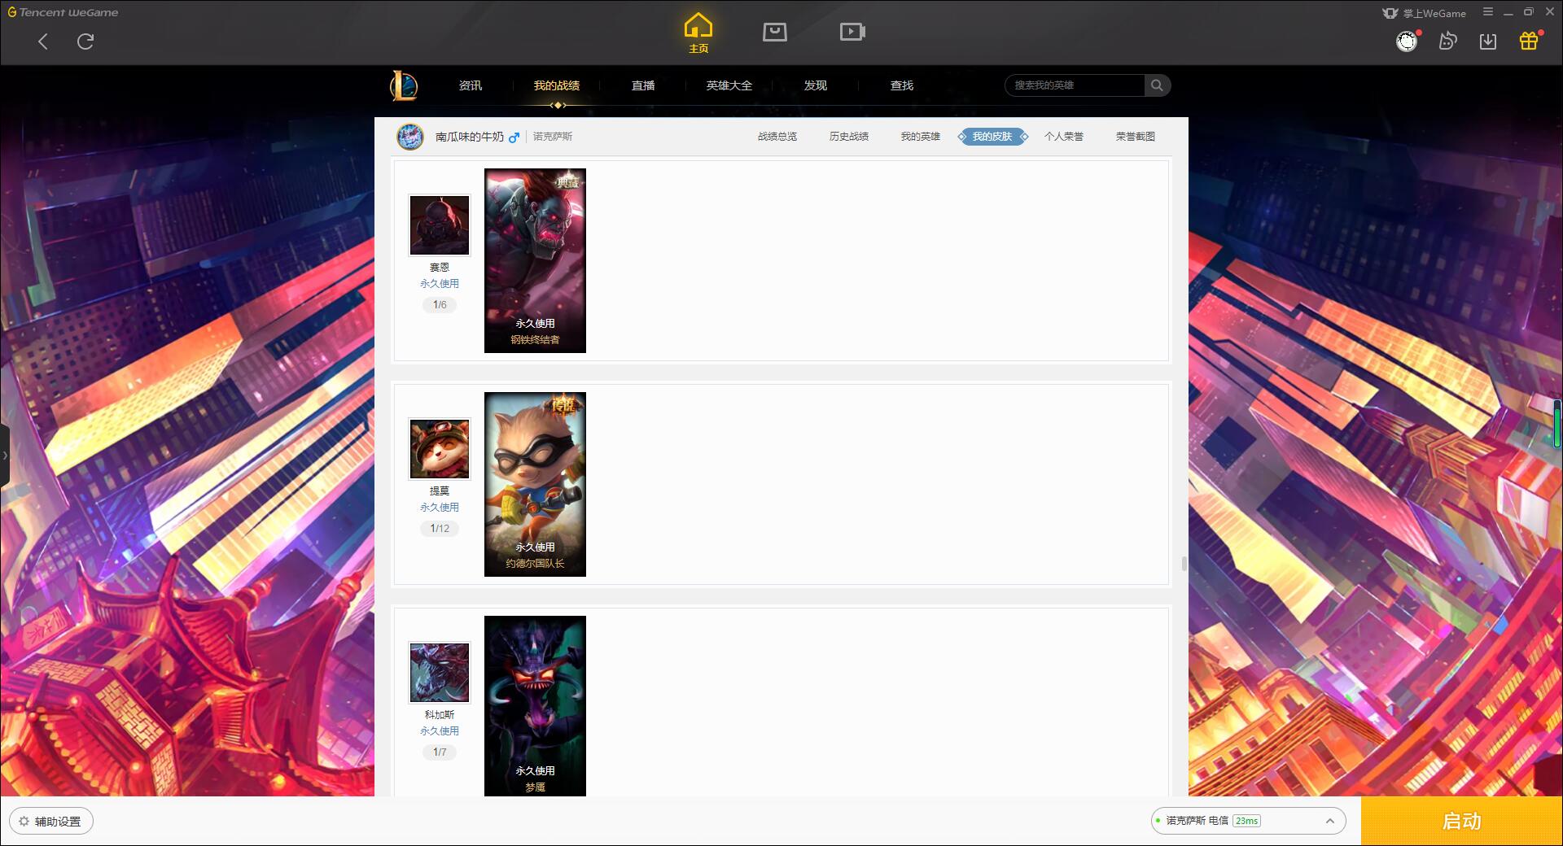Click the 诺克萨斯 region label beside the username
This screenshot has height=846, width=1563.
point(553,137)
